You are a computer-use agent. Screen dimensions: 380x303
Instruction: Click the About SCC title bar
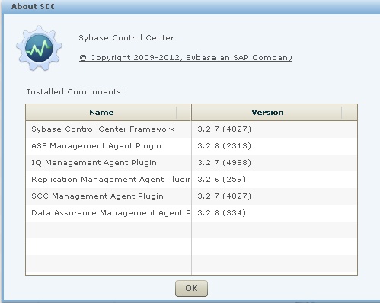click(190, 7)
